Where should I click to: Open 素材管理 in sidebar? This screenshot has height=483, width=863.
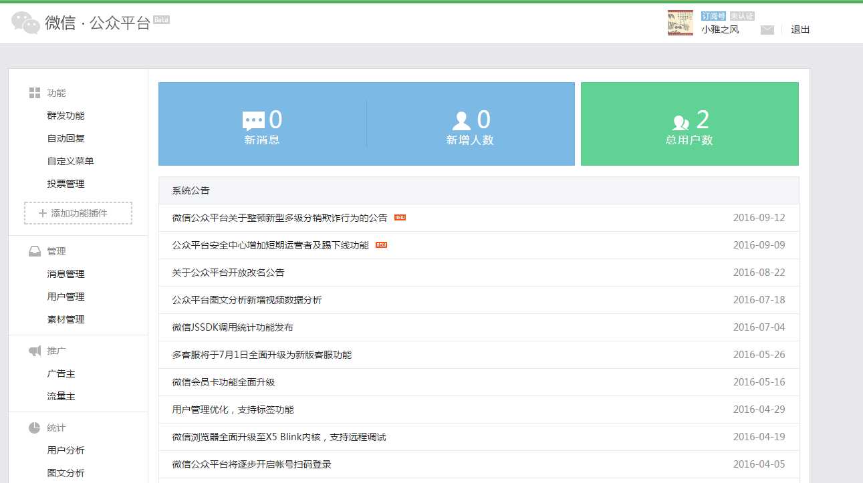[x=66, y=319]
